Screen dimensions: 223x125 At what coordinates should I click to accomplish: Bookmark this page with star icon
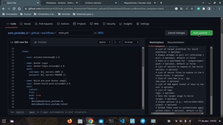[x=192, y=9]
